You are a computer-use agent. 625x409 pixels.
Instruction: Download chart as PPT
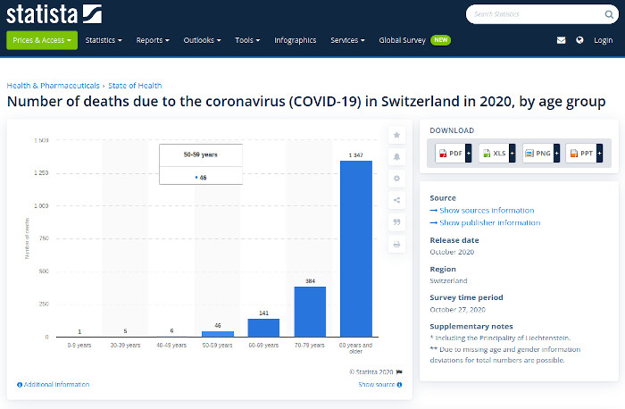point(581,153)
